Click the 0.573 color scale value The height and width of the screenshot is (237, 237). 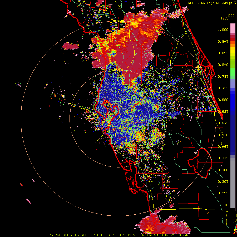223,123
